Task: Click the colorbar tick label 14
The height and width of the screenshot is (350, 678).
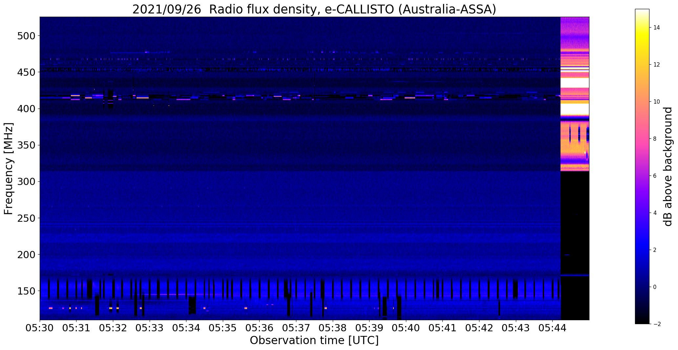Action: pos(657,28)
